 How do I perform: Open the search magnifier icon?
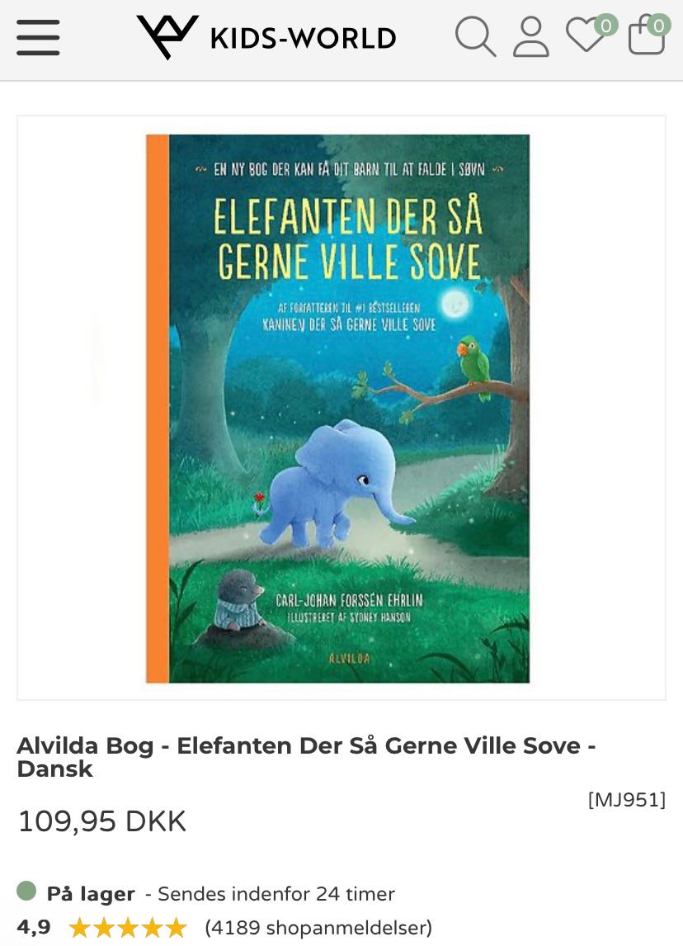pyautogui.click(x=476, y=37)
